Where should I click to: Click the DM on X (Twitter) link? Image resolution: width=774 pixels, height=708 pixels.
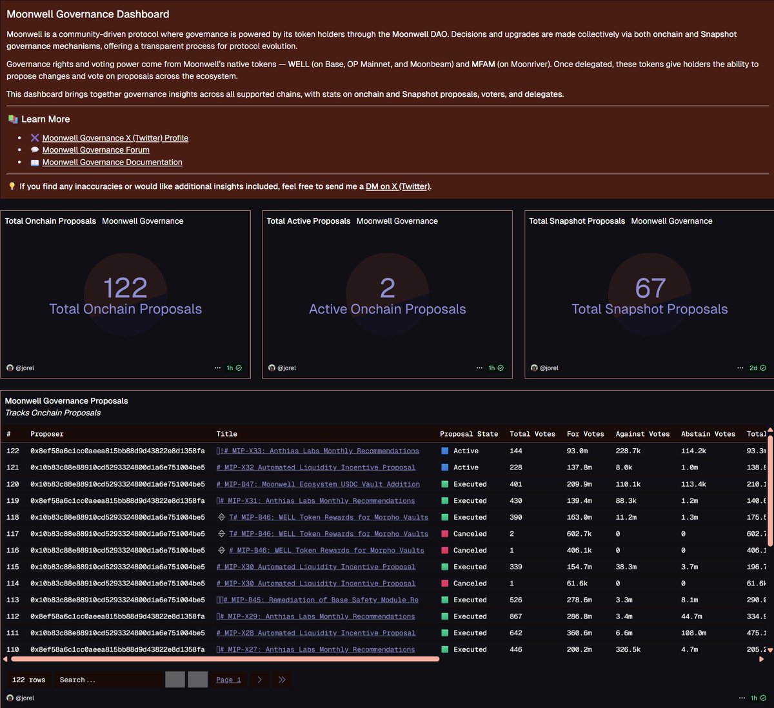[397, 186]
